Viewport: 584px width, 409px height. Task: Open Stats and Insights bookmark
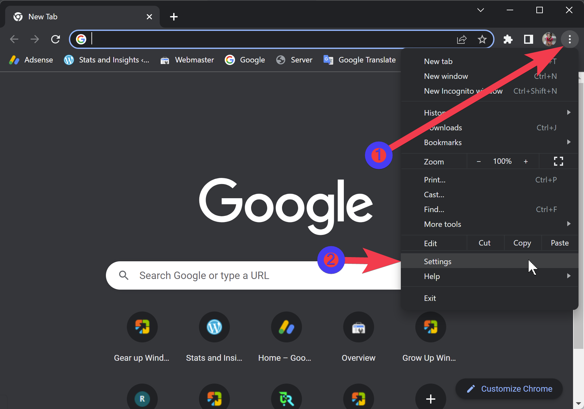[x=107, y=60]
